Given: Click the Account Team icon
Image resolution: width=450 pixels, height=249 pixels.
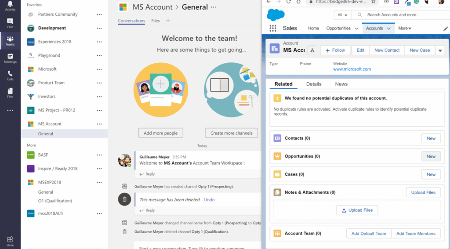Looking at the screenshot, I should [277, 233].
